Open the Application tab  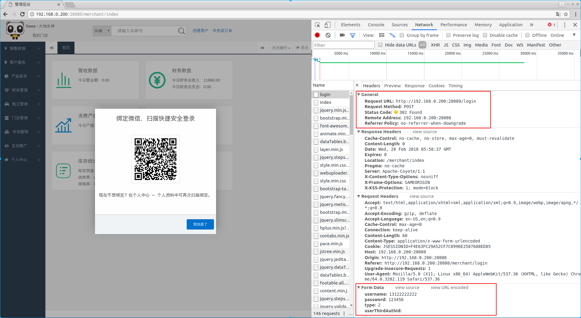point(510,25)
